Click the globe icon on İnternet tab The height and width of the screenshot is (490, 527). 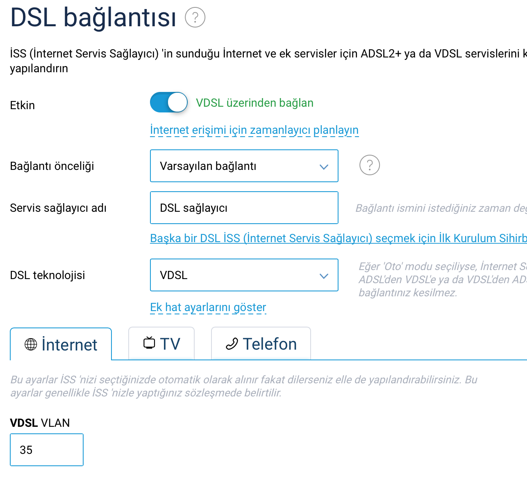31,344
